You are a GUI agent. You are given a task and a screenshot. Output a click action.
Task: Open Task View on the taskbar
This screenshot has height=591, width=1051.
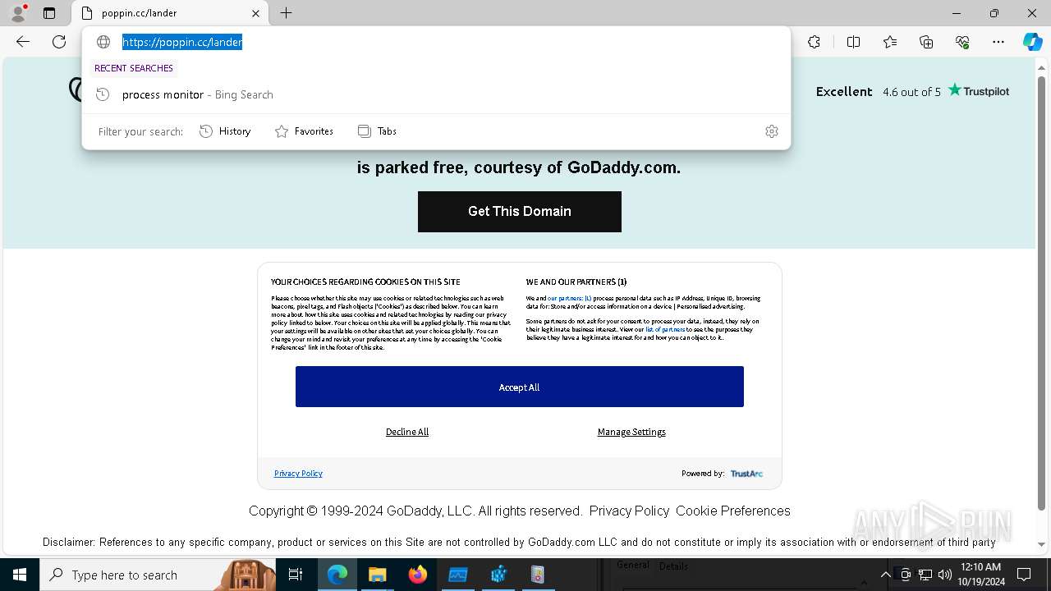pos(296,575)
